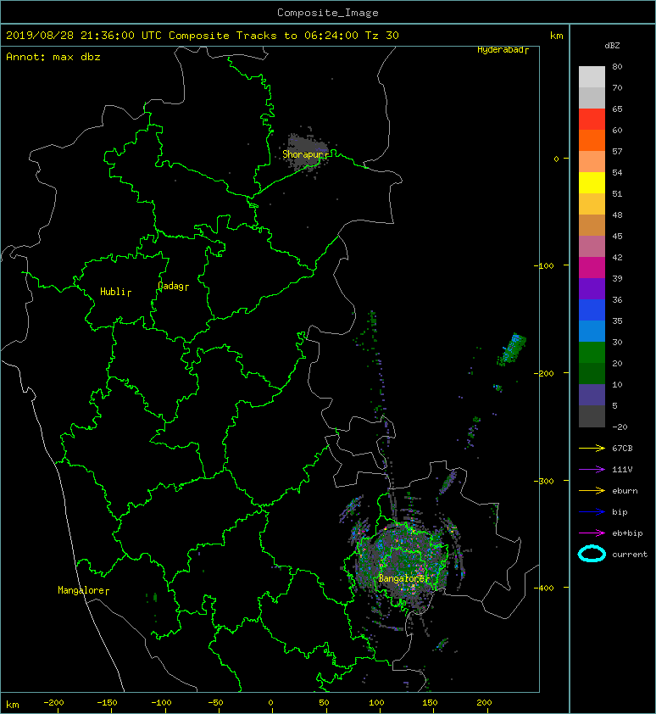The image size is (656, 714).
Task: Click the Composite_Image title
Action: (x=328, y=12)
